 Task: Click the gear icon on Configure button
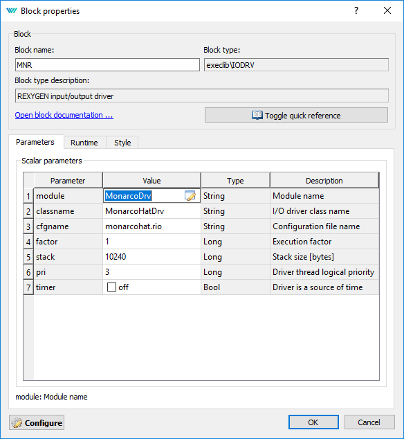(x=17, y=422)
